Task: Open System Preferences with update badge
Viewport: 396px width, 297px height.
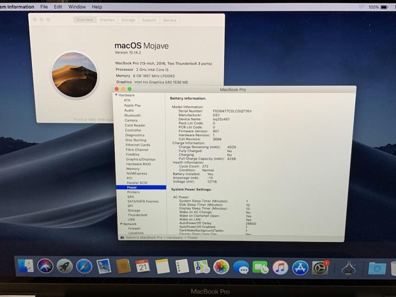Action: coord(320,268)
